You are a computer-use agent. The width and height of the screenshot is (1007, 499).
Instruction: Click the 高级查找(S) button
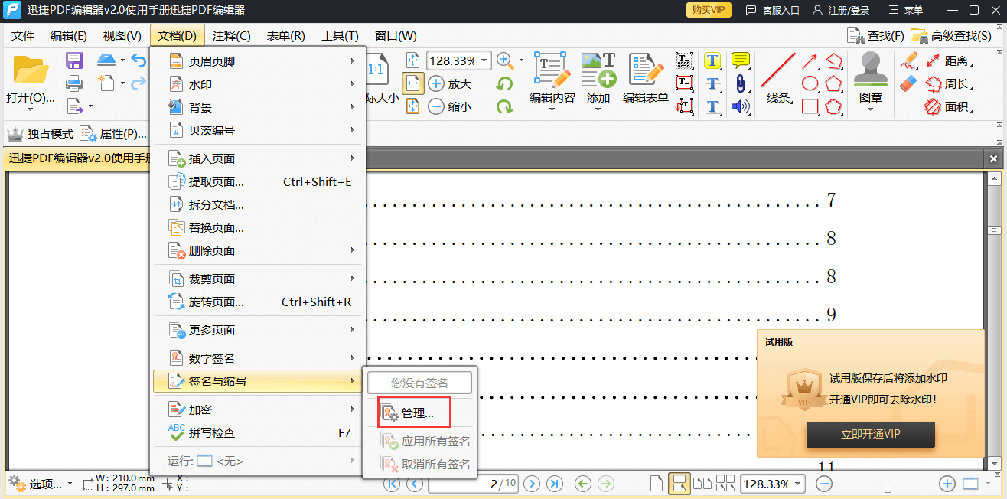951,35
